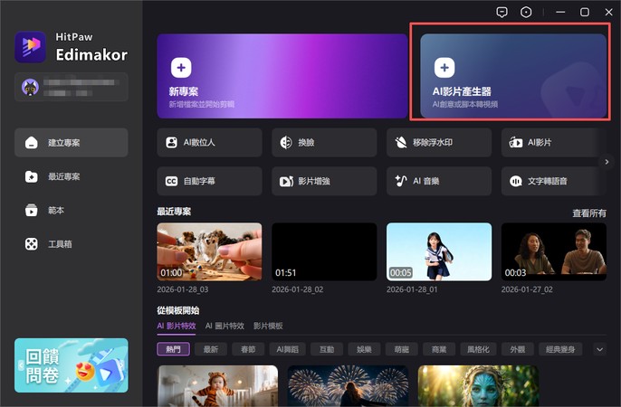Click the 最近專案 section heading
Image resolution: width=621 pixels, height=407 pixels.
click(x=174, y=212)
